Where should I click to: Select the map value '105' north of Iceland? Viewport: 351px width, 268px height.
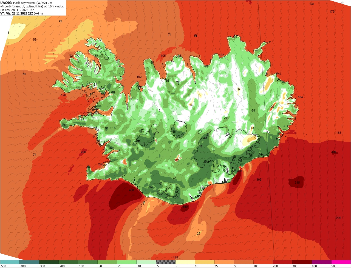(x=163, y=56)
